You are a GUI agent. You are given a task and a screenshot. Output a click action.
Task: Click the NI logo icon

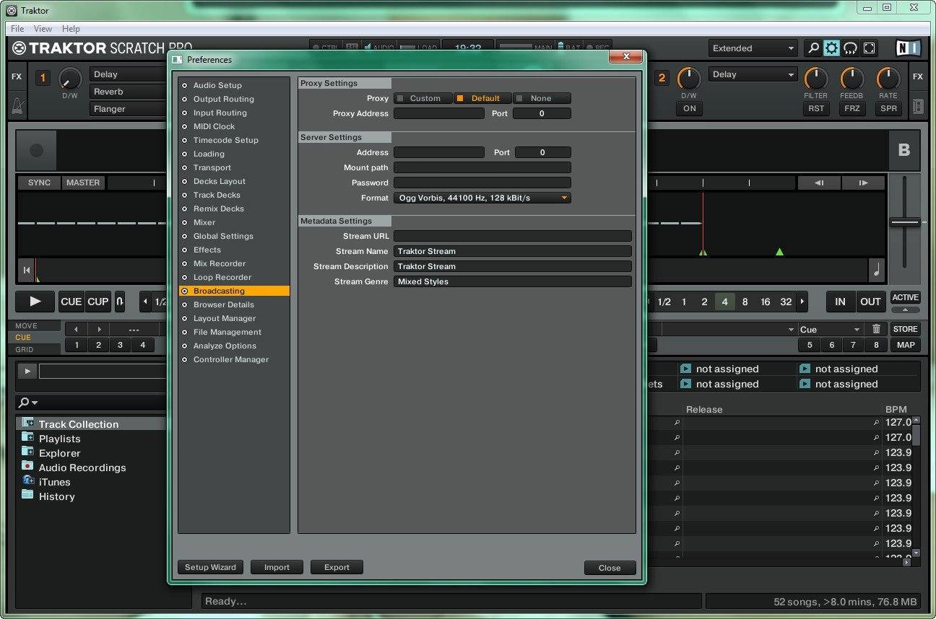[x=907, y=48]
